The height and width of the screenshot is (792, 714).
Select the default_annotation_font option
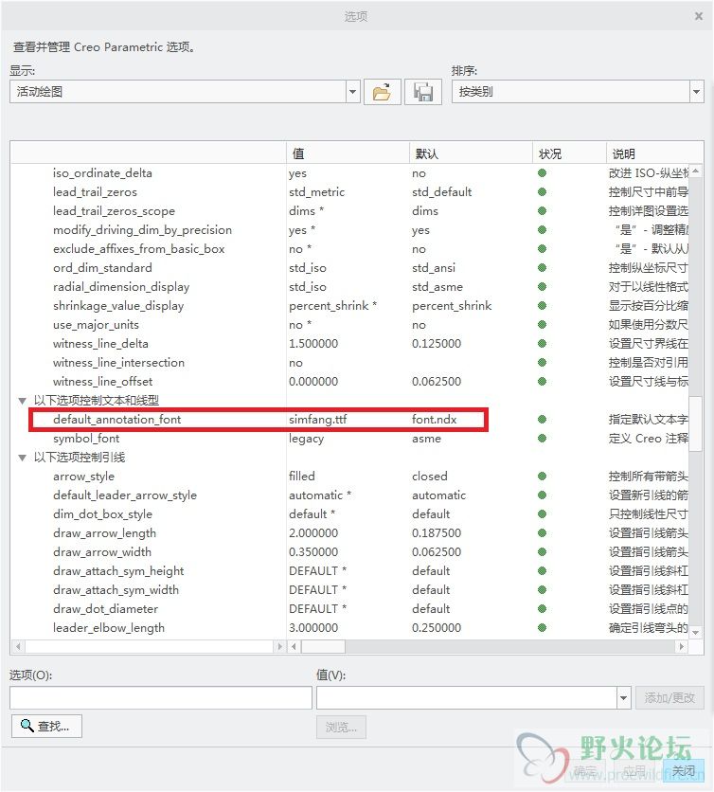117,420
